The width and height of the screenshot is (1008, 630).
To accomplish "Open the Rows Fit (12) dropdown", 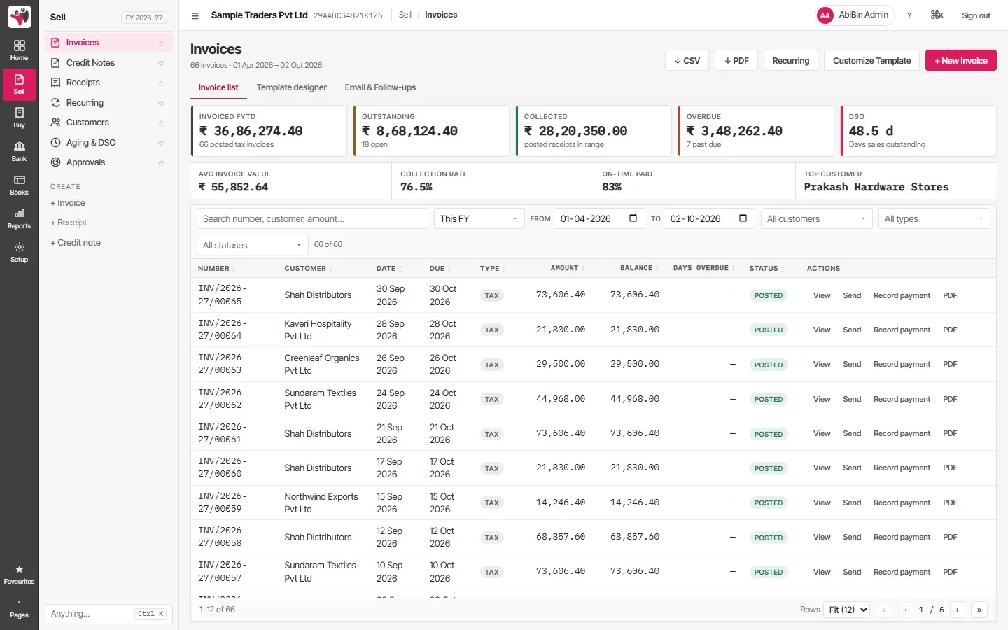I will (847, 610).
